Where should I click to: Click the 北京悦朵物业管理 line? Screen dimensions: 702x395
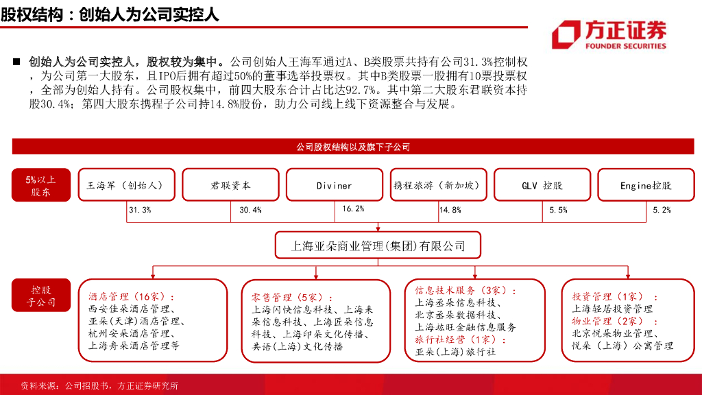614,334
